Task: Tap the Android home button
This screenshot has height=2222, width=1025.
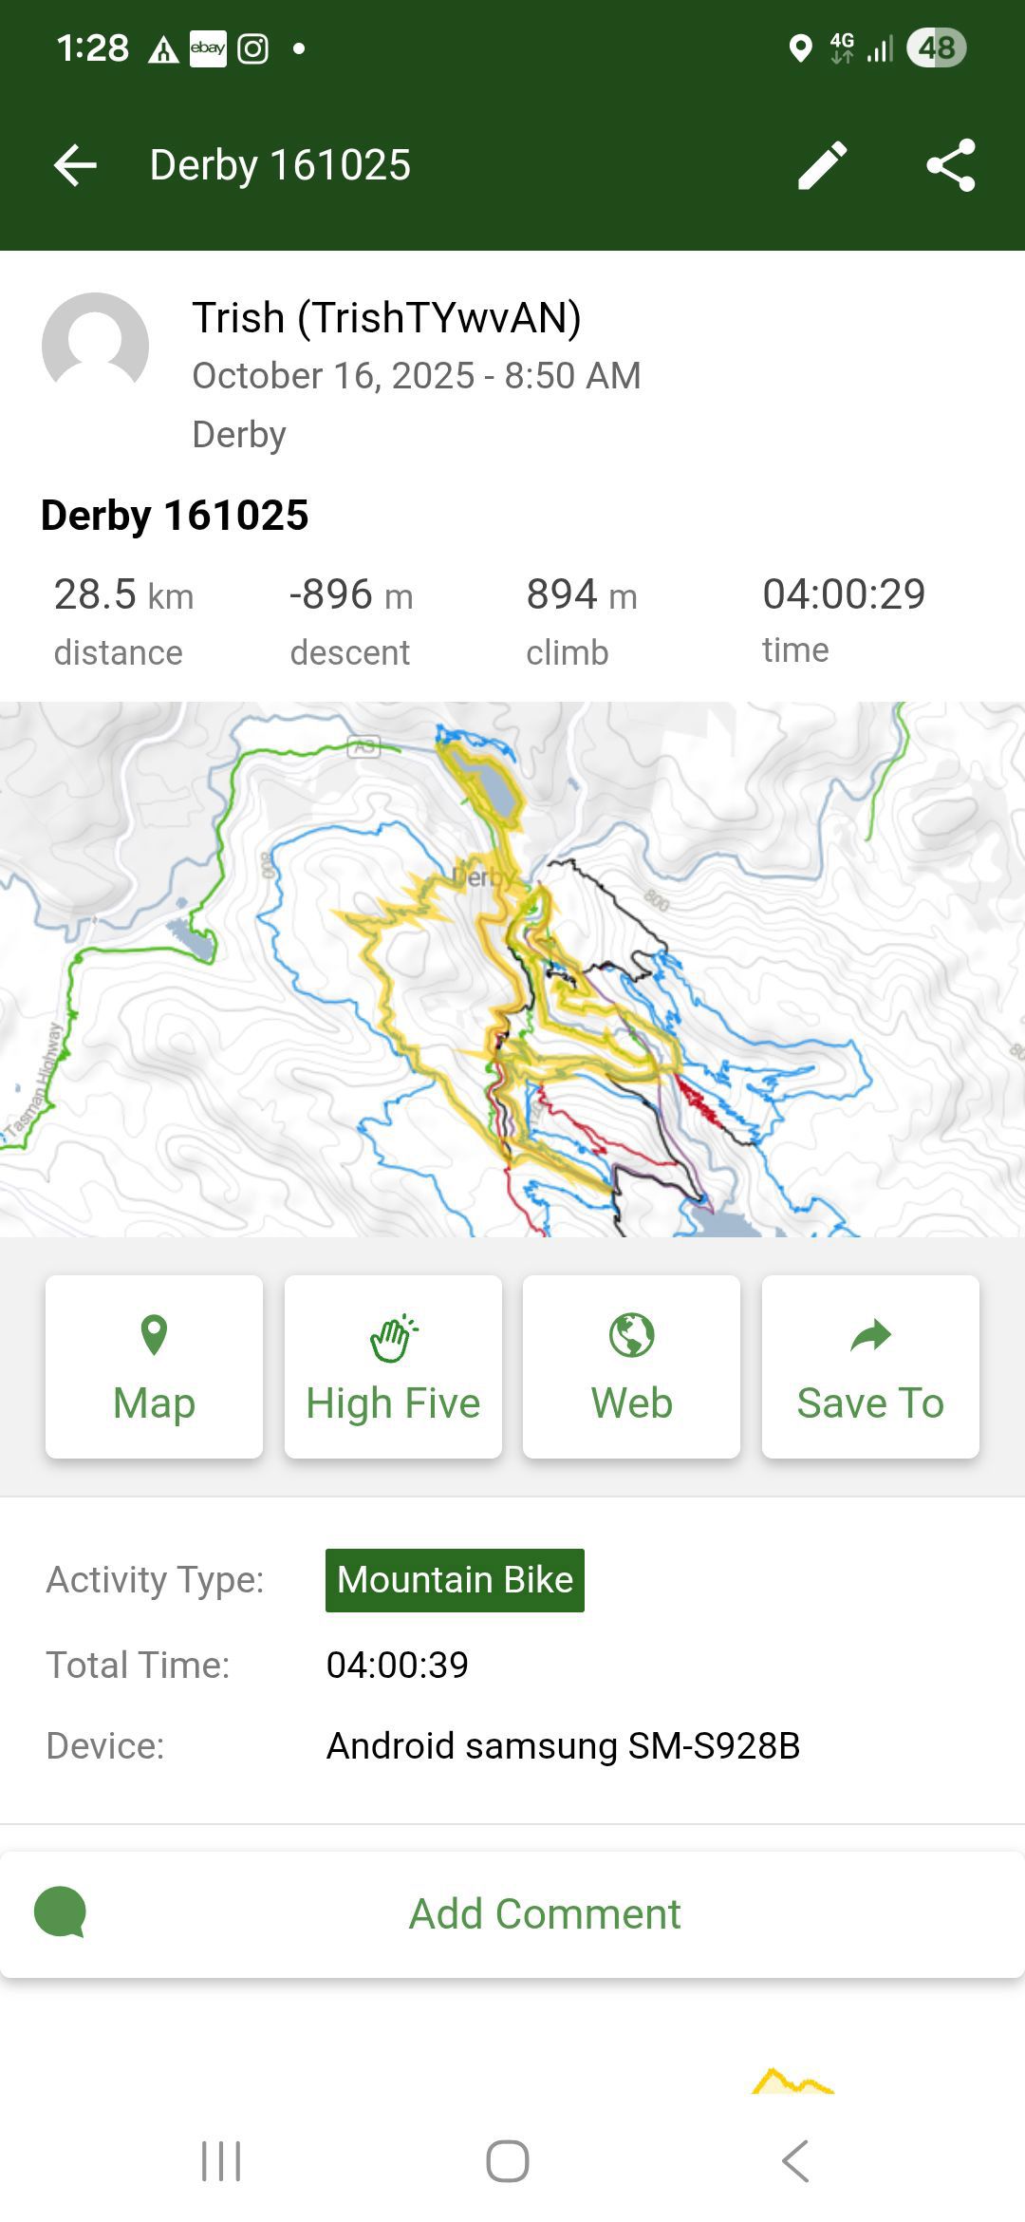Action: (x=508, y=2161)
